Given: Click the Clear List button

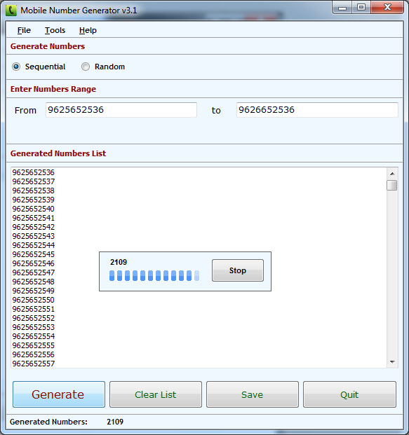Looking at the screenshot, I should pyautogui.click(x=156, y=394).
